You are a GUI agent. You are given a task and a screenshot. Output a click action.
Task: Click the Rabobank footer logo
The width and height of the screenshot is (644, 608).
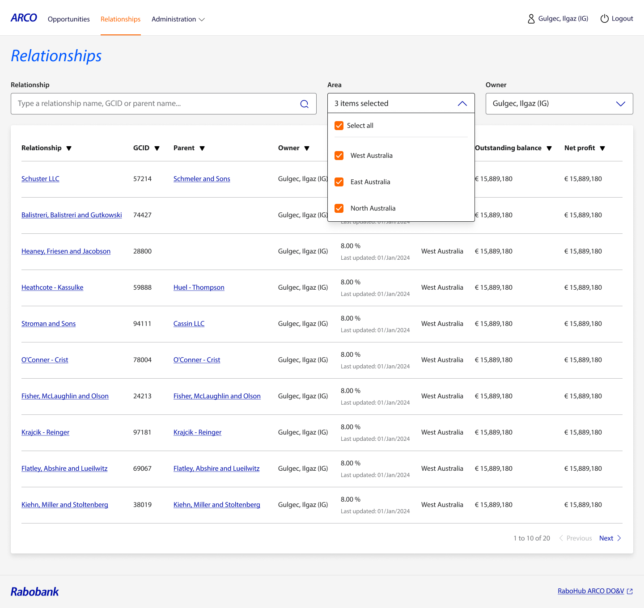pos(35,591)
